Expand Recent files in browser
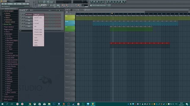 pos(8,24)
